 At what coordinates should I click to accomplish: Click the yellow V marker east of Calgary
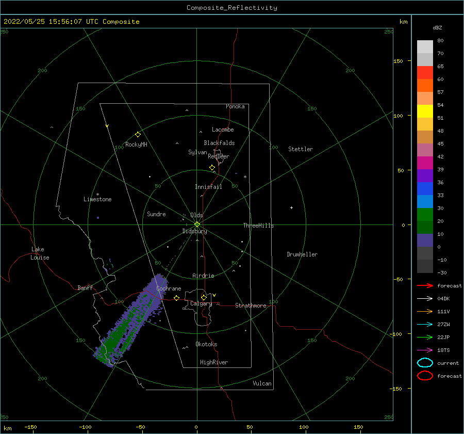pyautogui.click(x=214, y=295)
